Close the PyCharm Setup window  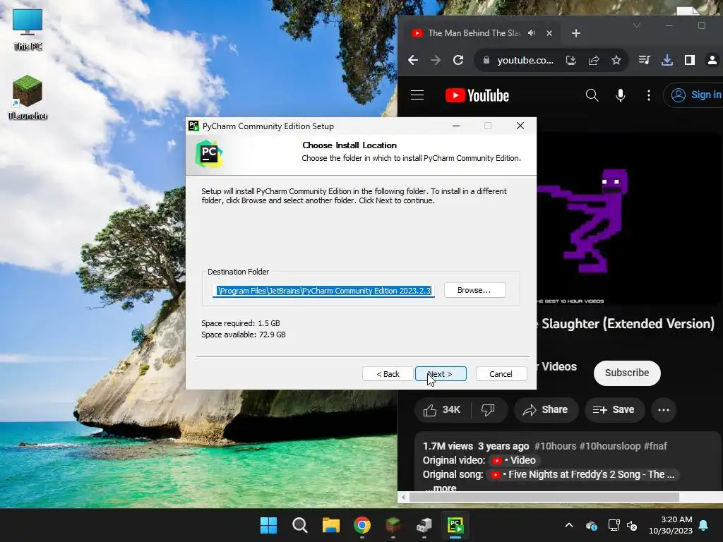pyautogui.click(x=520, y=126)
